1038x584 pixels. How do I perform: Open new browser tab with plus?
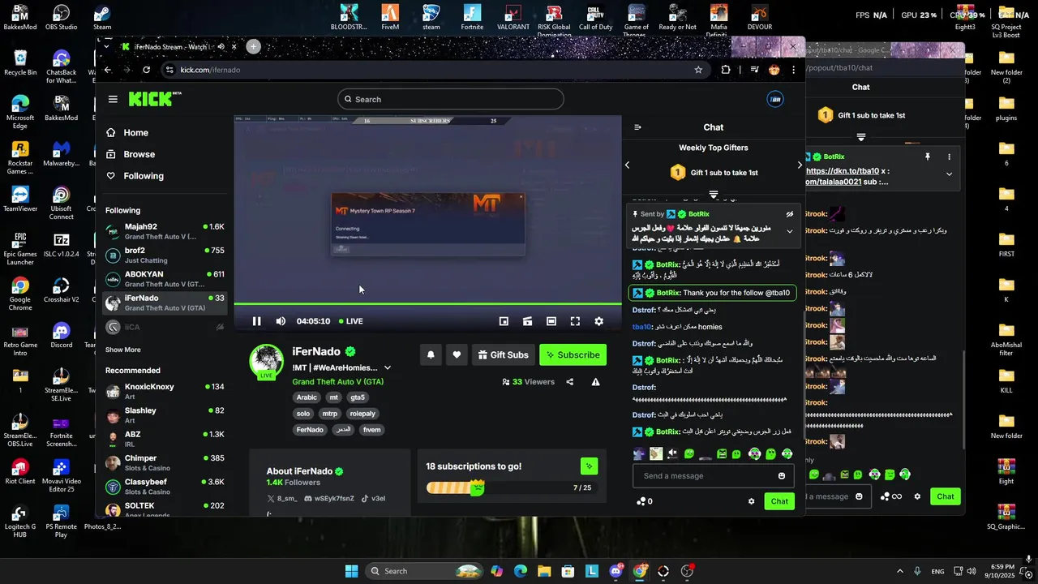pyautogui.click(x=253, y=47)
